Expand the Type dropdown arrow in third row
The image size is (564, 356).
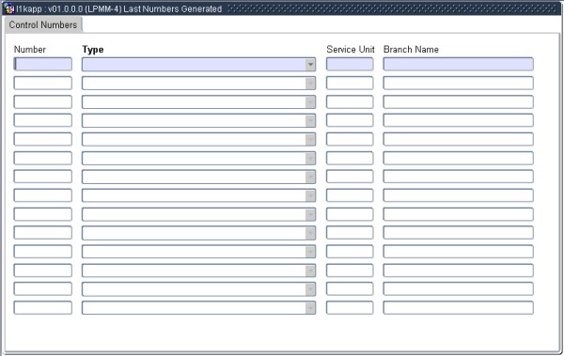point(310,101)
